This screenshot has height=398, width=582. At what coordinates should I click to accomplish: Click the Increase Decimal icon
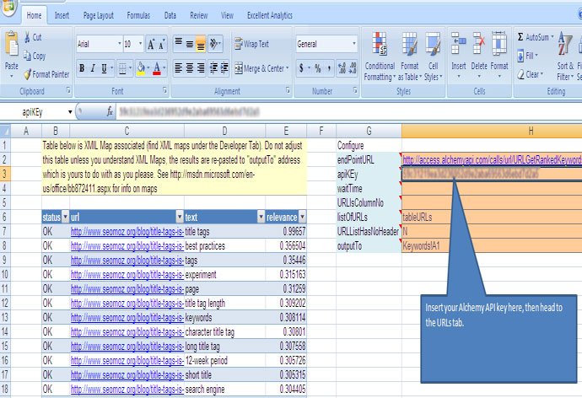point(342,68)
